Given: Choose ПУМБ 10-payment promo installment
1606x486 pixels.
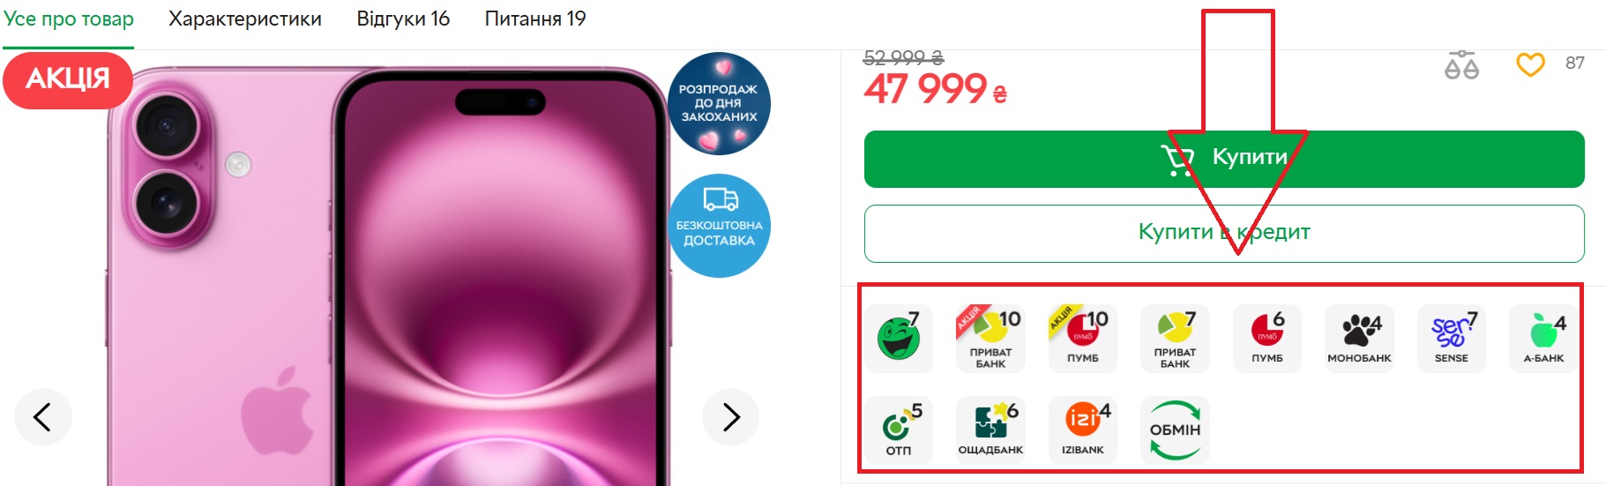Looking at the screenshot, I should [x=1083, y=339].
